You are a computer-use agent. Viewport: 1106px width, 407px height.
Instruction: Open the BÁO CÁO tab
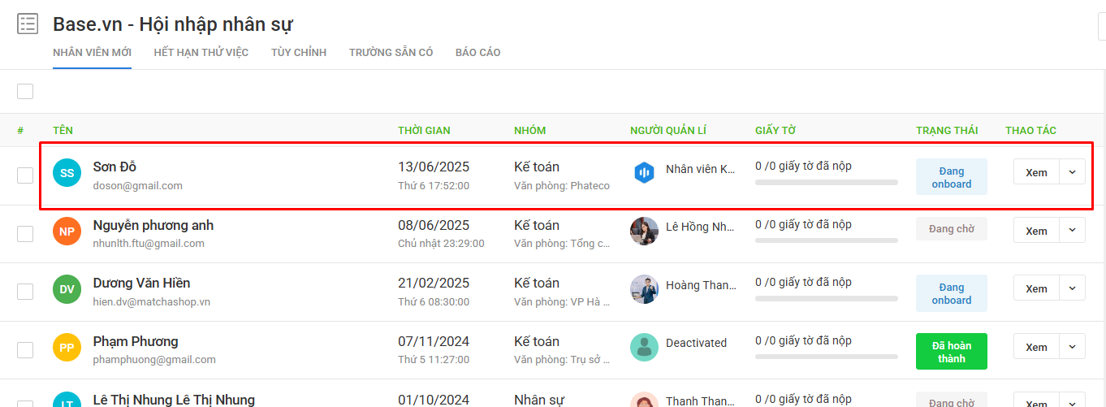point(477,53)
